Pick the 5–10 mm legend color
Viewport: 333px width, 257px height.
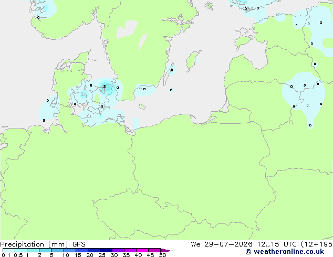[57, 250]
